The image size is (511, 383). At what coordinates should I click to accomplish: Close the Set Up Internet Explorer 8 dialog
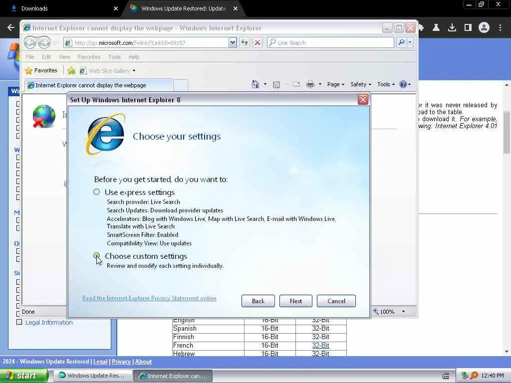(x=363, y=100)
